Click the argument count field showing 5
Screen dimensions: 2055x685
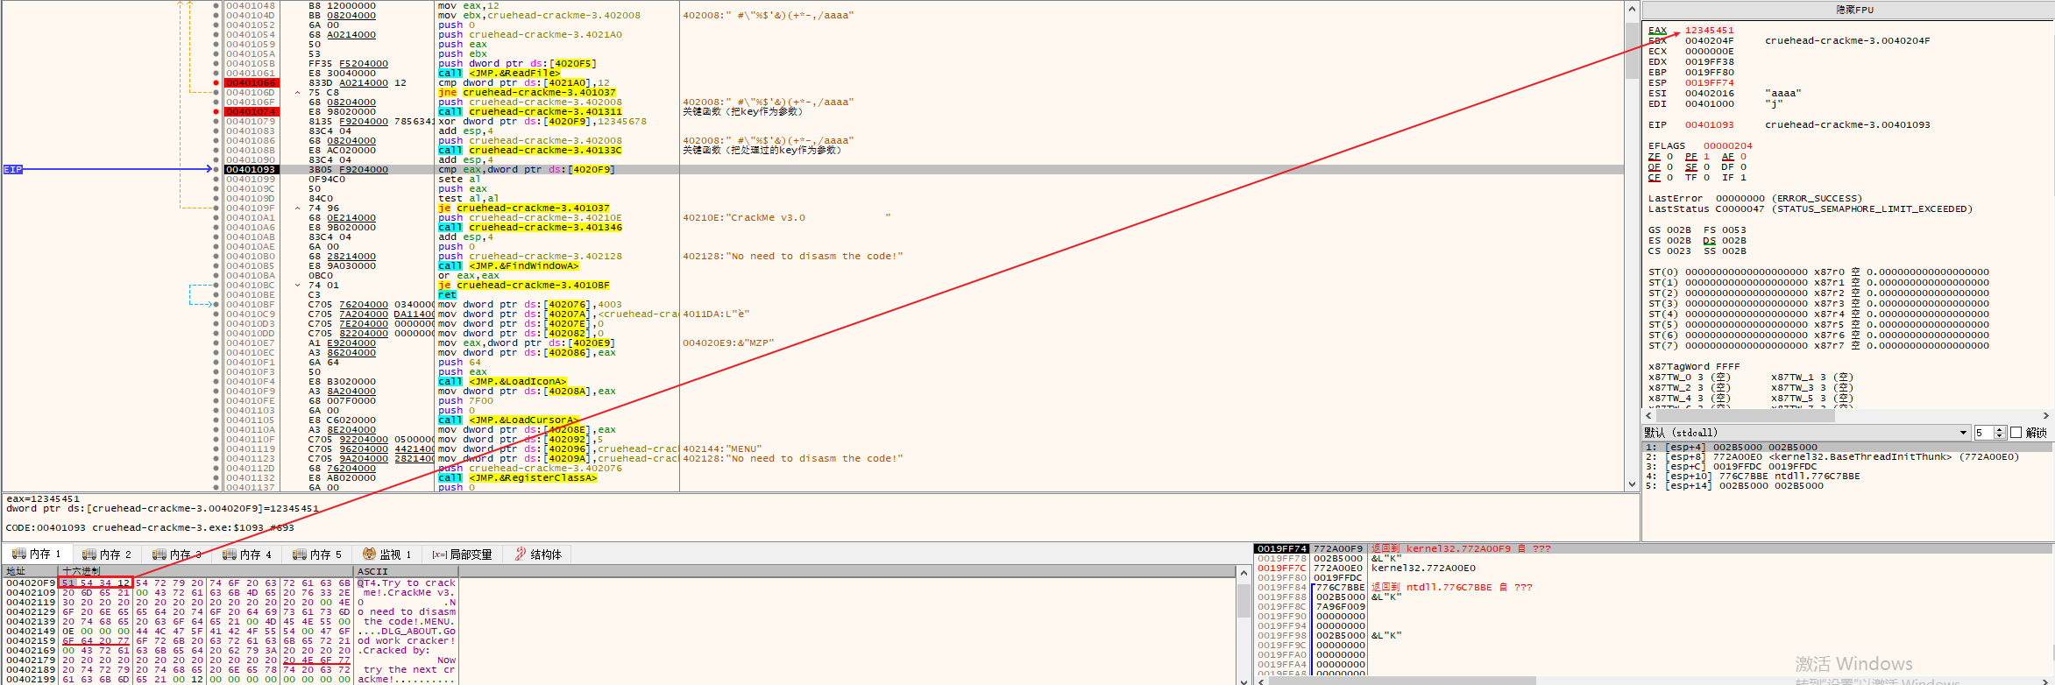[x=1984, y=433]
